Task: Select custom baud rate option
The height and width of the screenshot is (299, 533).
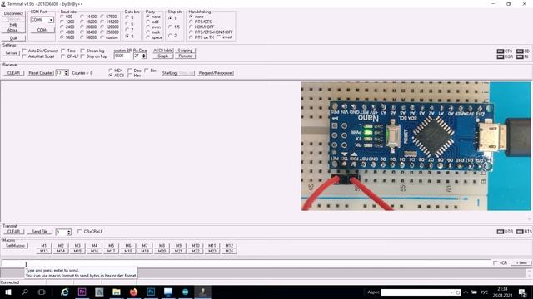Action: pyautogui.click(x=102, y=37)
